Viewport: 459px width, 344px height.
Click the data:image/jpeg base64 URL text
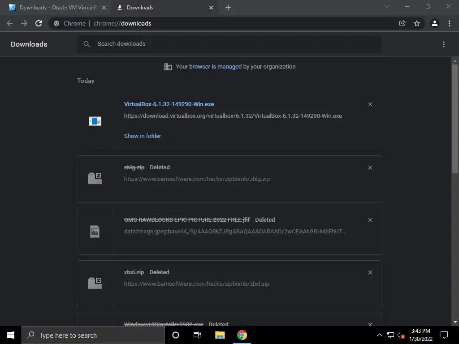[235, 232]
